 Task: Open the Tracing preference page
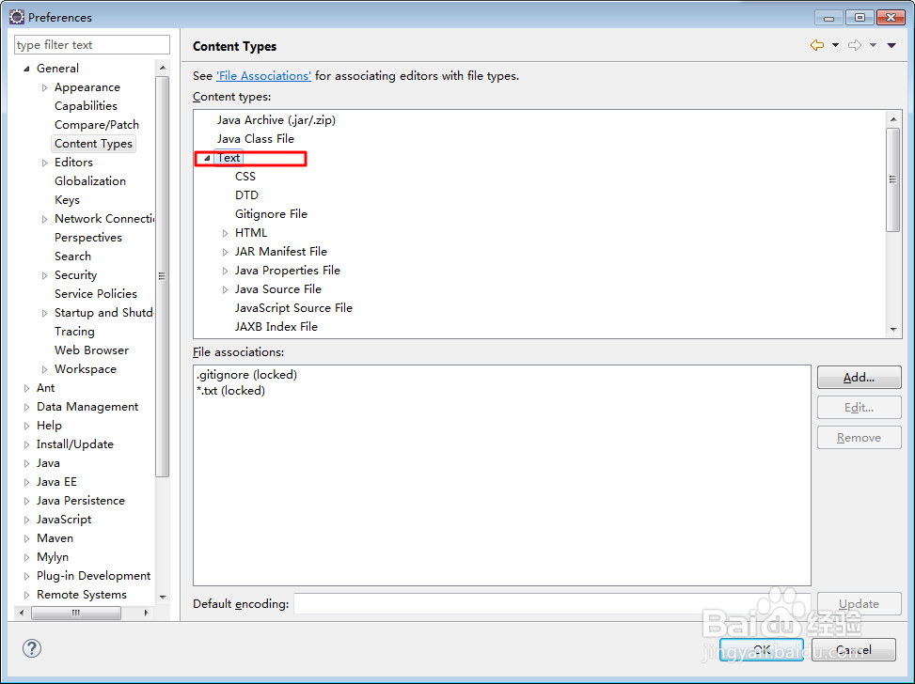[74, 332]
